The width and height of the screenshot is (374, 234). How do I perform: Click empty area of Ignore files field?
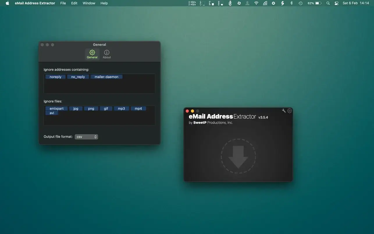99,120
